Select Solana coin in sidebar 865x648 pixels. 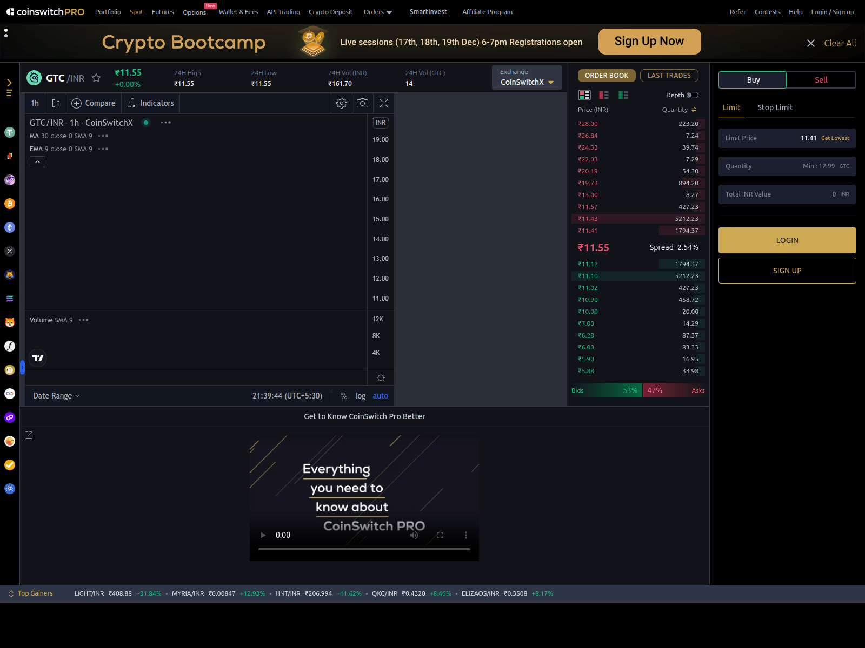pos(10,299)
